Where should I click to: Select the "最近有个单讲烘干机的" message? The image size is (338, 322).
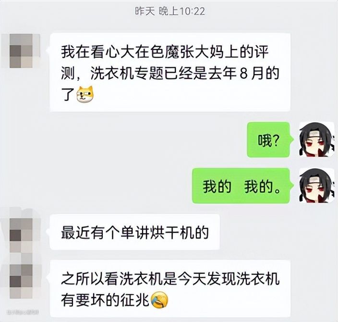(x=135, y=232)
